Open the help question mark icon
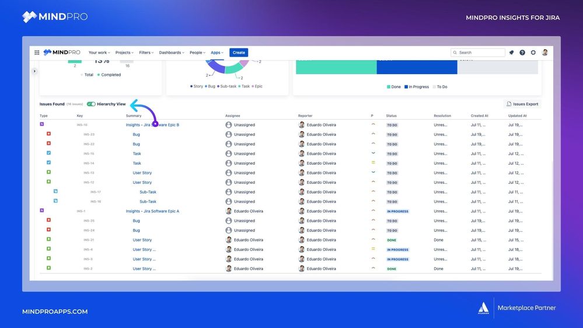The image size is (583, 328). [x=522, y=53]
